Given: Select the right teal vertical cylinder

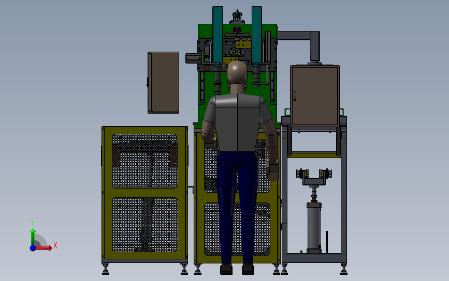Looking at the screenshot, I should coord(256,35).
